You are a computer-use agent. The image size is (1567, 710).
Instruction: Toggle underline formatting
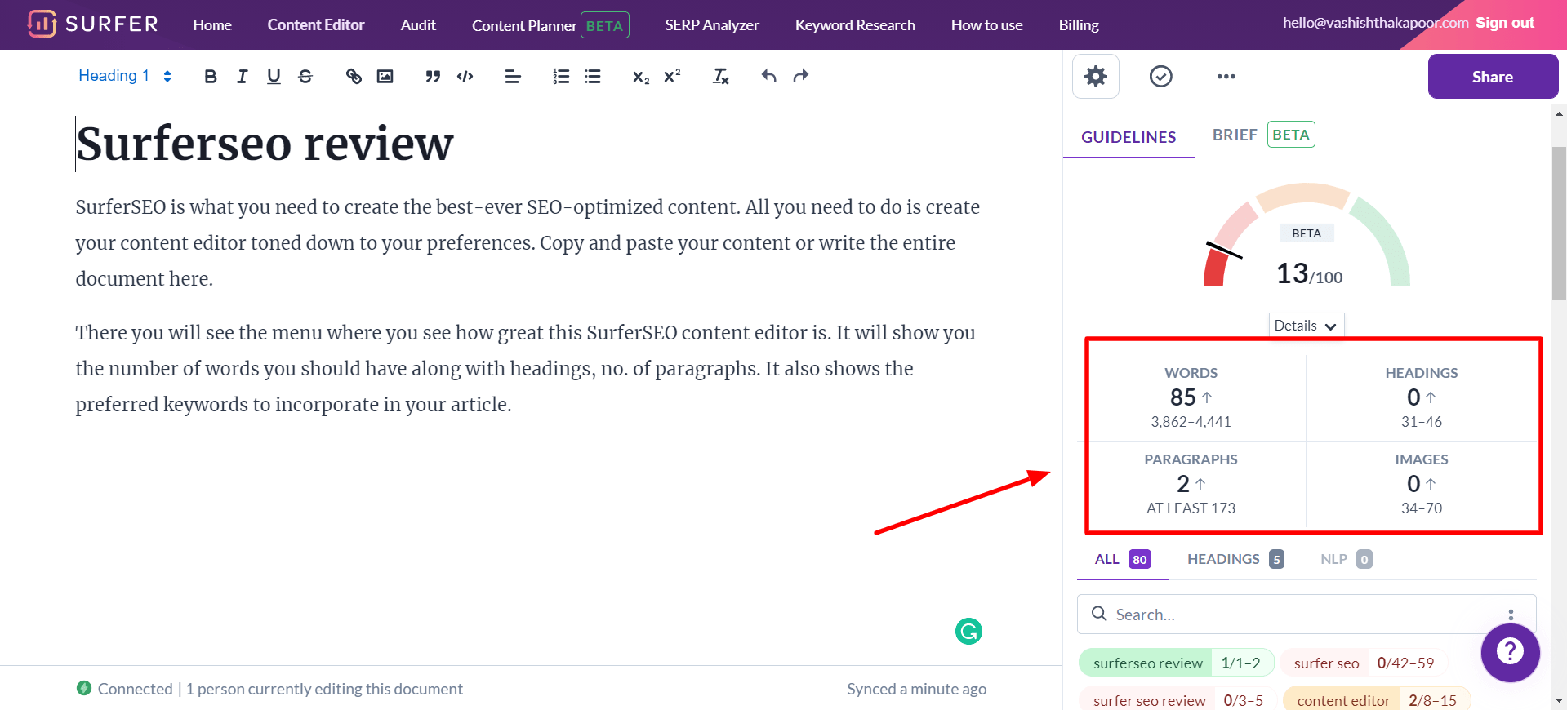point(274,76)
